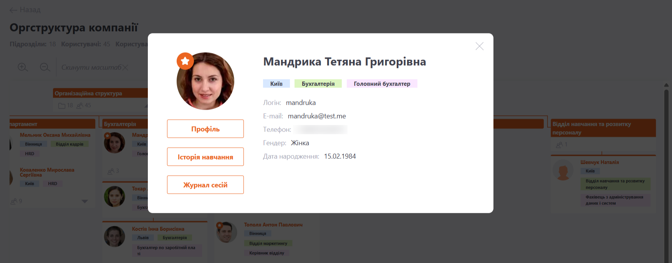
Task: Open the Профіль button
Action: [x=205, y=129]
